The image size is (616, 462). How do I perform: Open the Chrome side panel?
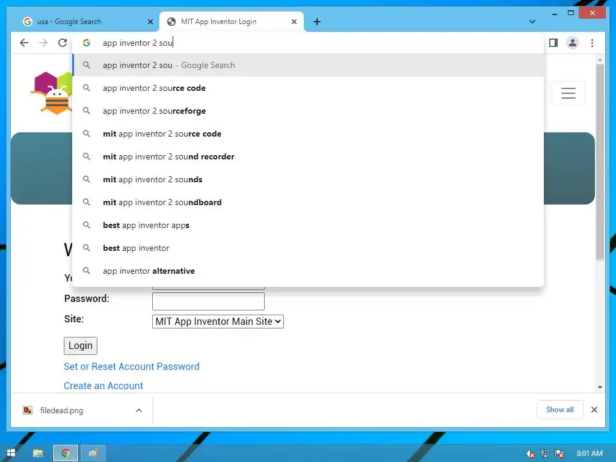[x=553, y=43]
